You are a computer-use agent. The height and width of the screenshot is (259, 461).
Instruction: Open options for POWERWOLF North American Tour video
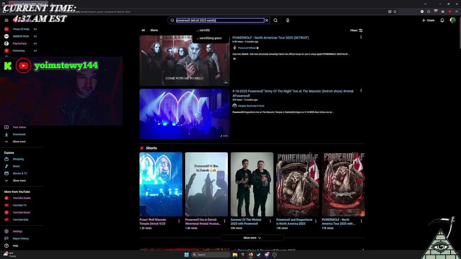(361, 37)
